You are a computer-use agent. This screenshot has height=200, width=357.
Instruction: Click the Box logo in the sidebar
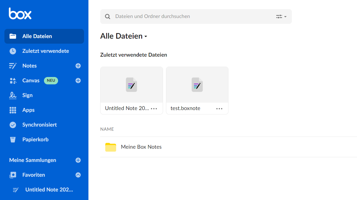[20, 14]
